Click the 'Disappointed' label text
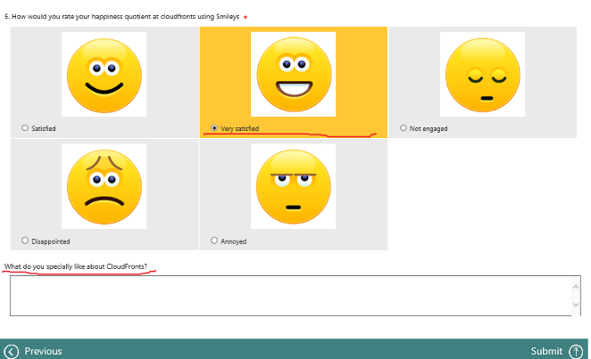The width and height of the screenshot is (591, 359). (51, 241)
